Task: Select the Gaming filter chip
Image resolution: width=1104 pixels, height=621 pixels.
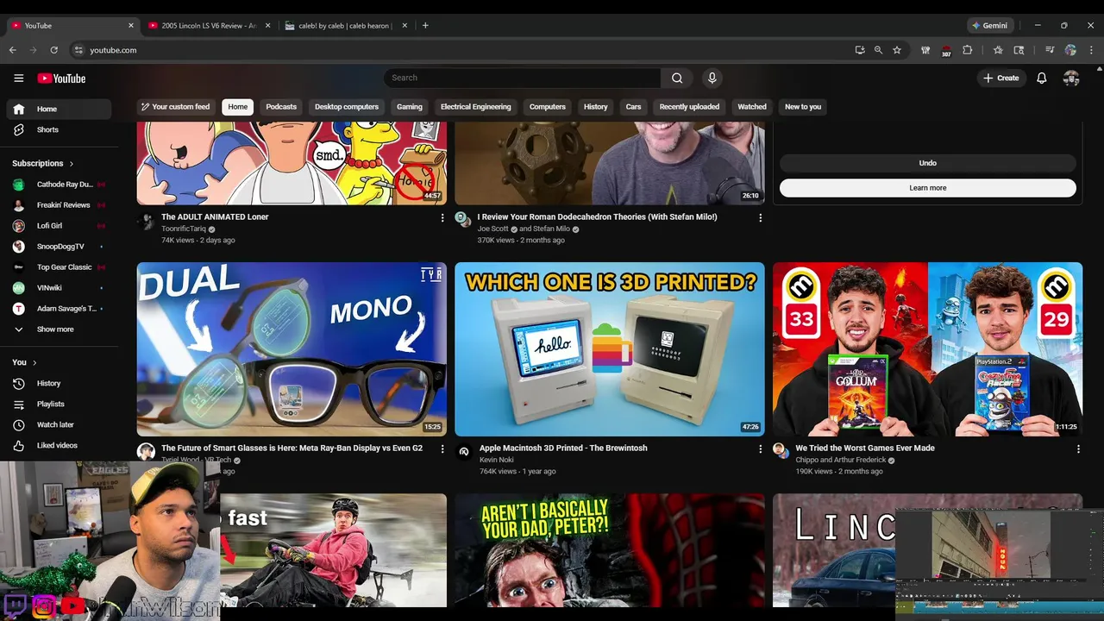Action: pos(410,107)
